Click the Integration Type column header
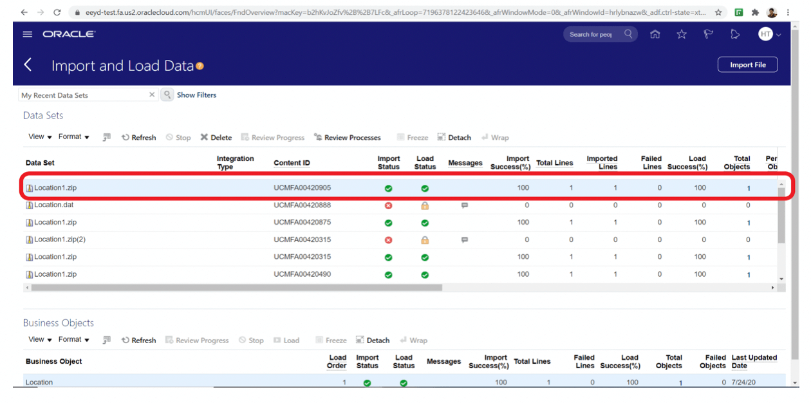The width and height of the screenshot is (811, 403). coord(235,162)
